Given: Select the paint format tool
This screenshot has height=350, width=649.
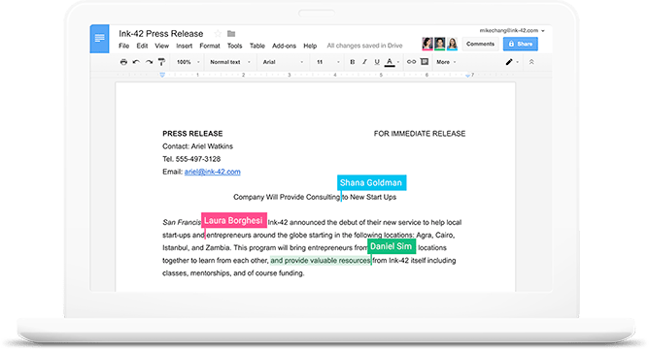Looking at the screenshot, I should pos(161,62).
